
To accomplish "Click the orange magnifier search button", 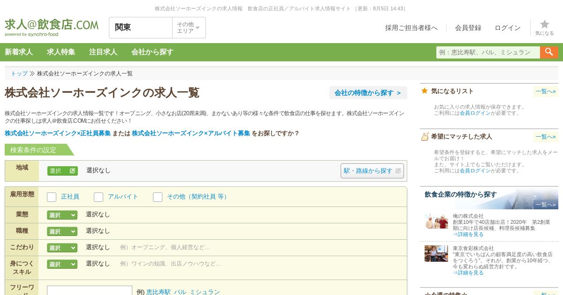I will pos(549,52).
